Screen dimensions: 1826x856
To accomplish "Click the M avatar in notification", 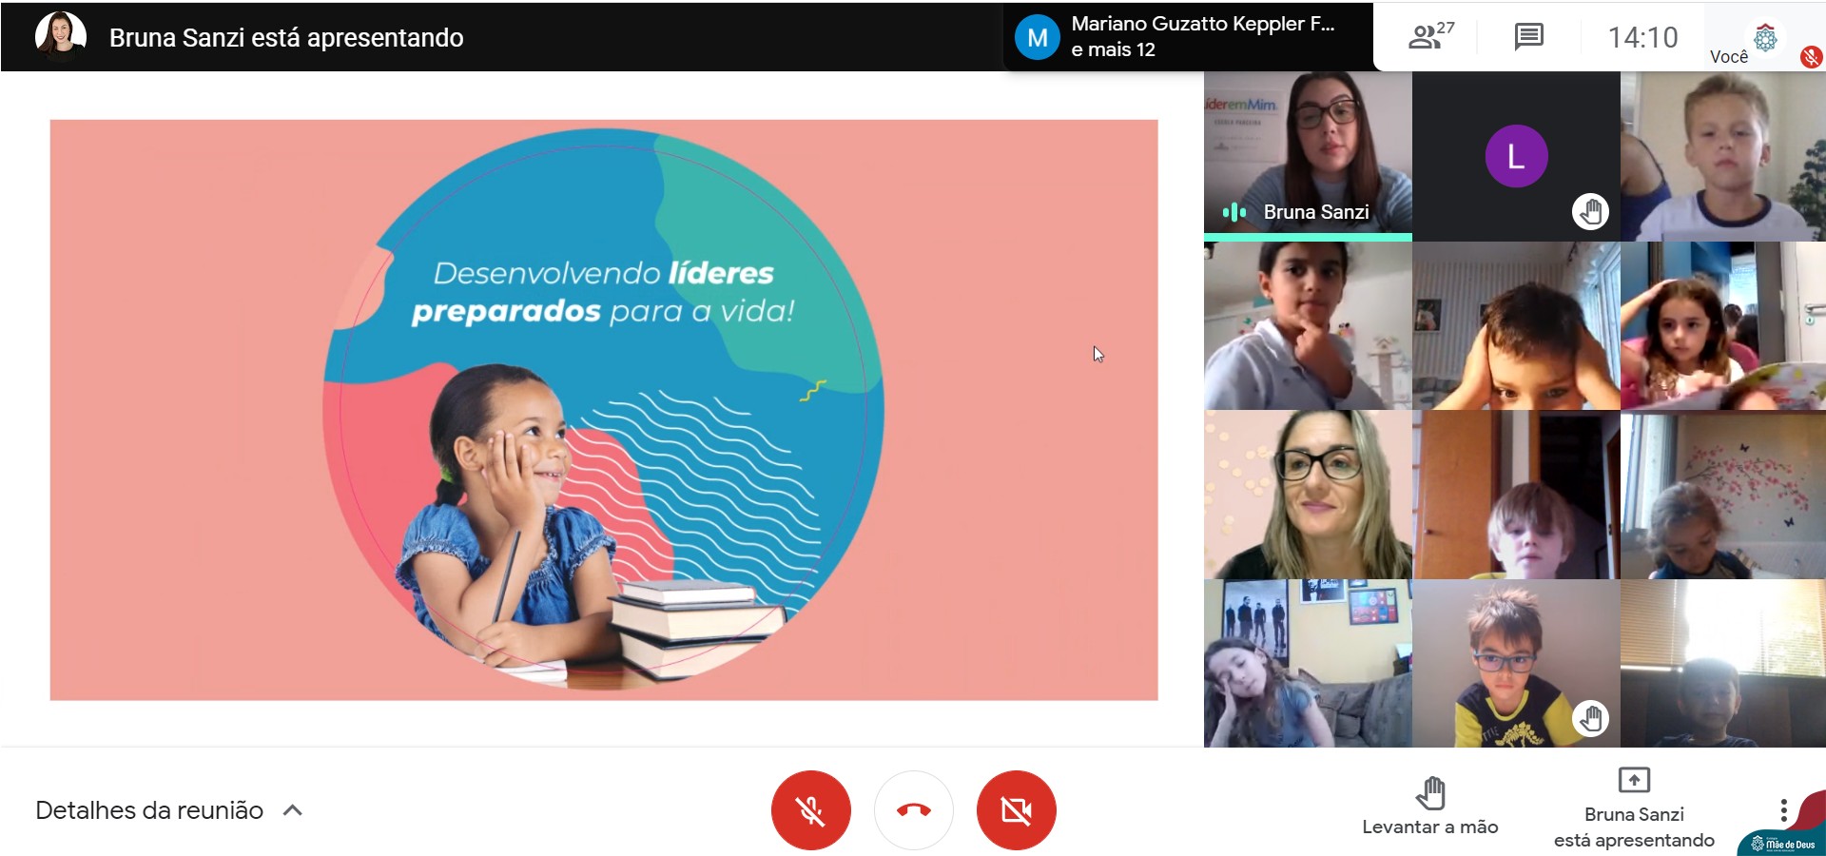I will [x=1037, y=38].
